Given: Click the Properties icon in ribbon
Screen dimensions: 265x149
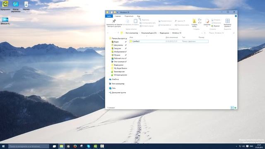Looking at the screenshot, I should pyautogui.click(x=207, y=21).
